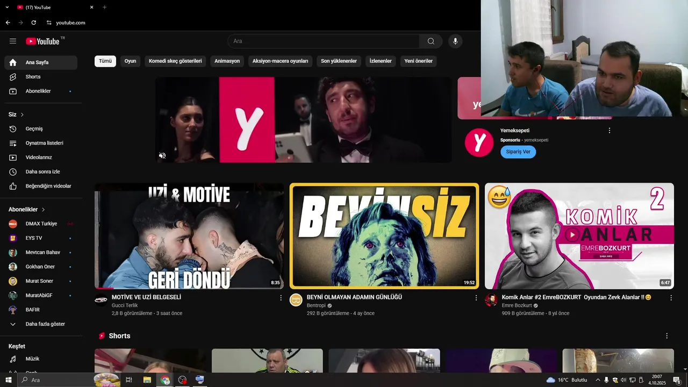Viewport: 688px width, 387px height.
Task: Go to the YouTube logo home link
Action: [42, 41]
